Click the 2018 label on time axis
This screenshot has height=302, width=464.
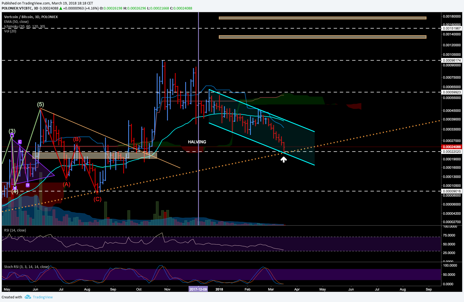219,289
